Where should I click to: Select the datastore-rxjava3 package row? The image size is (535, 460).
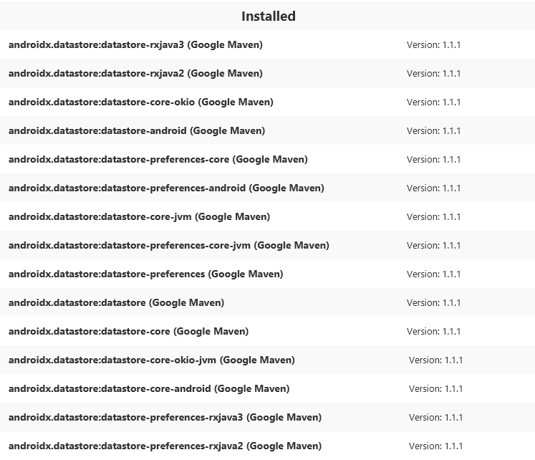coord(135,44)
